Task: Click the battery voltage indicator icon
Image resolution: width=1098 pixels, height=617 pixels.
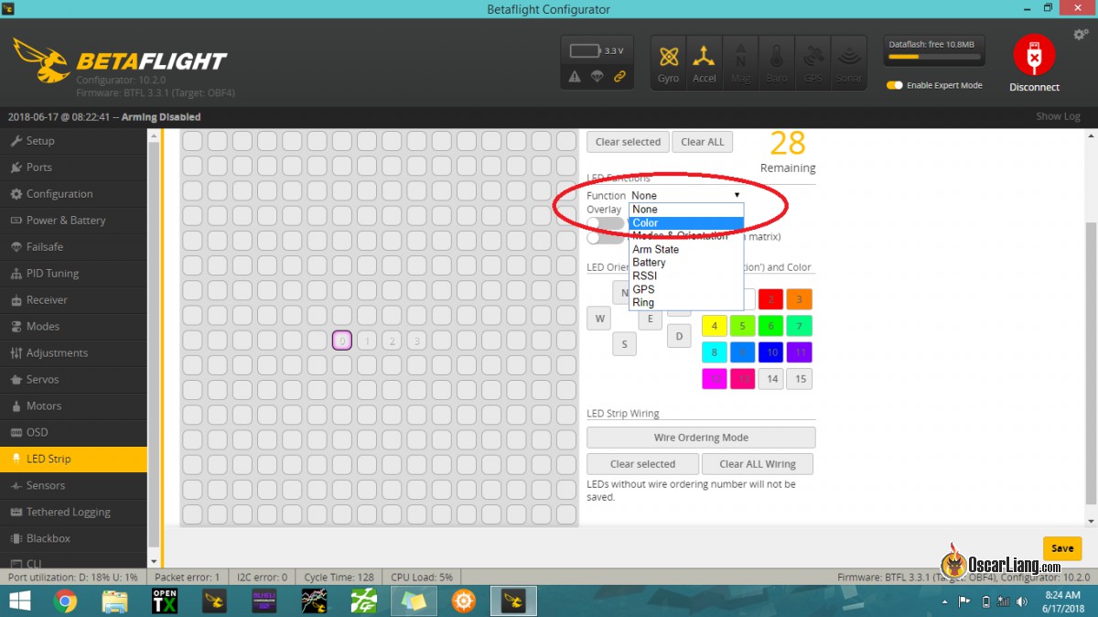Action: (x=586, y=51)
